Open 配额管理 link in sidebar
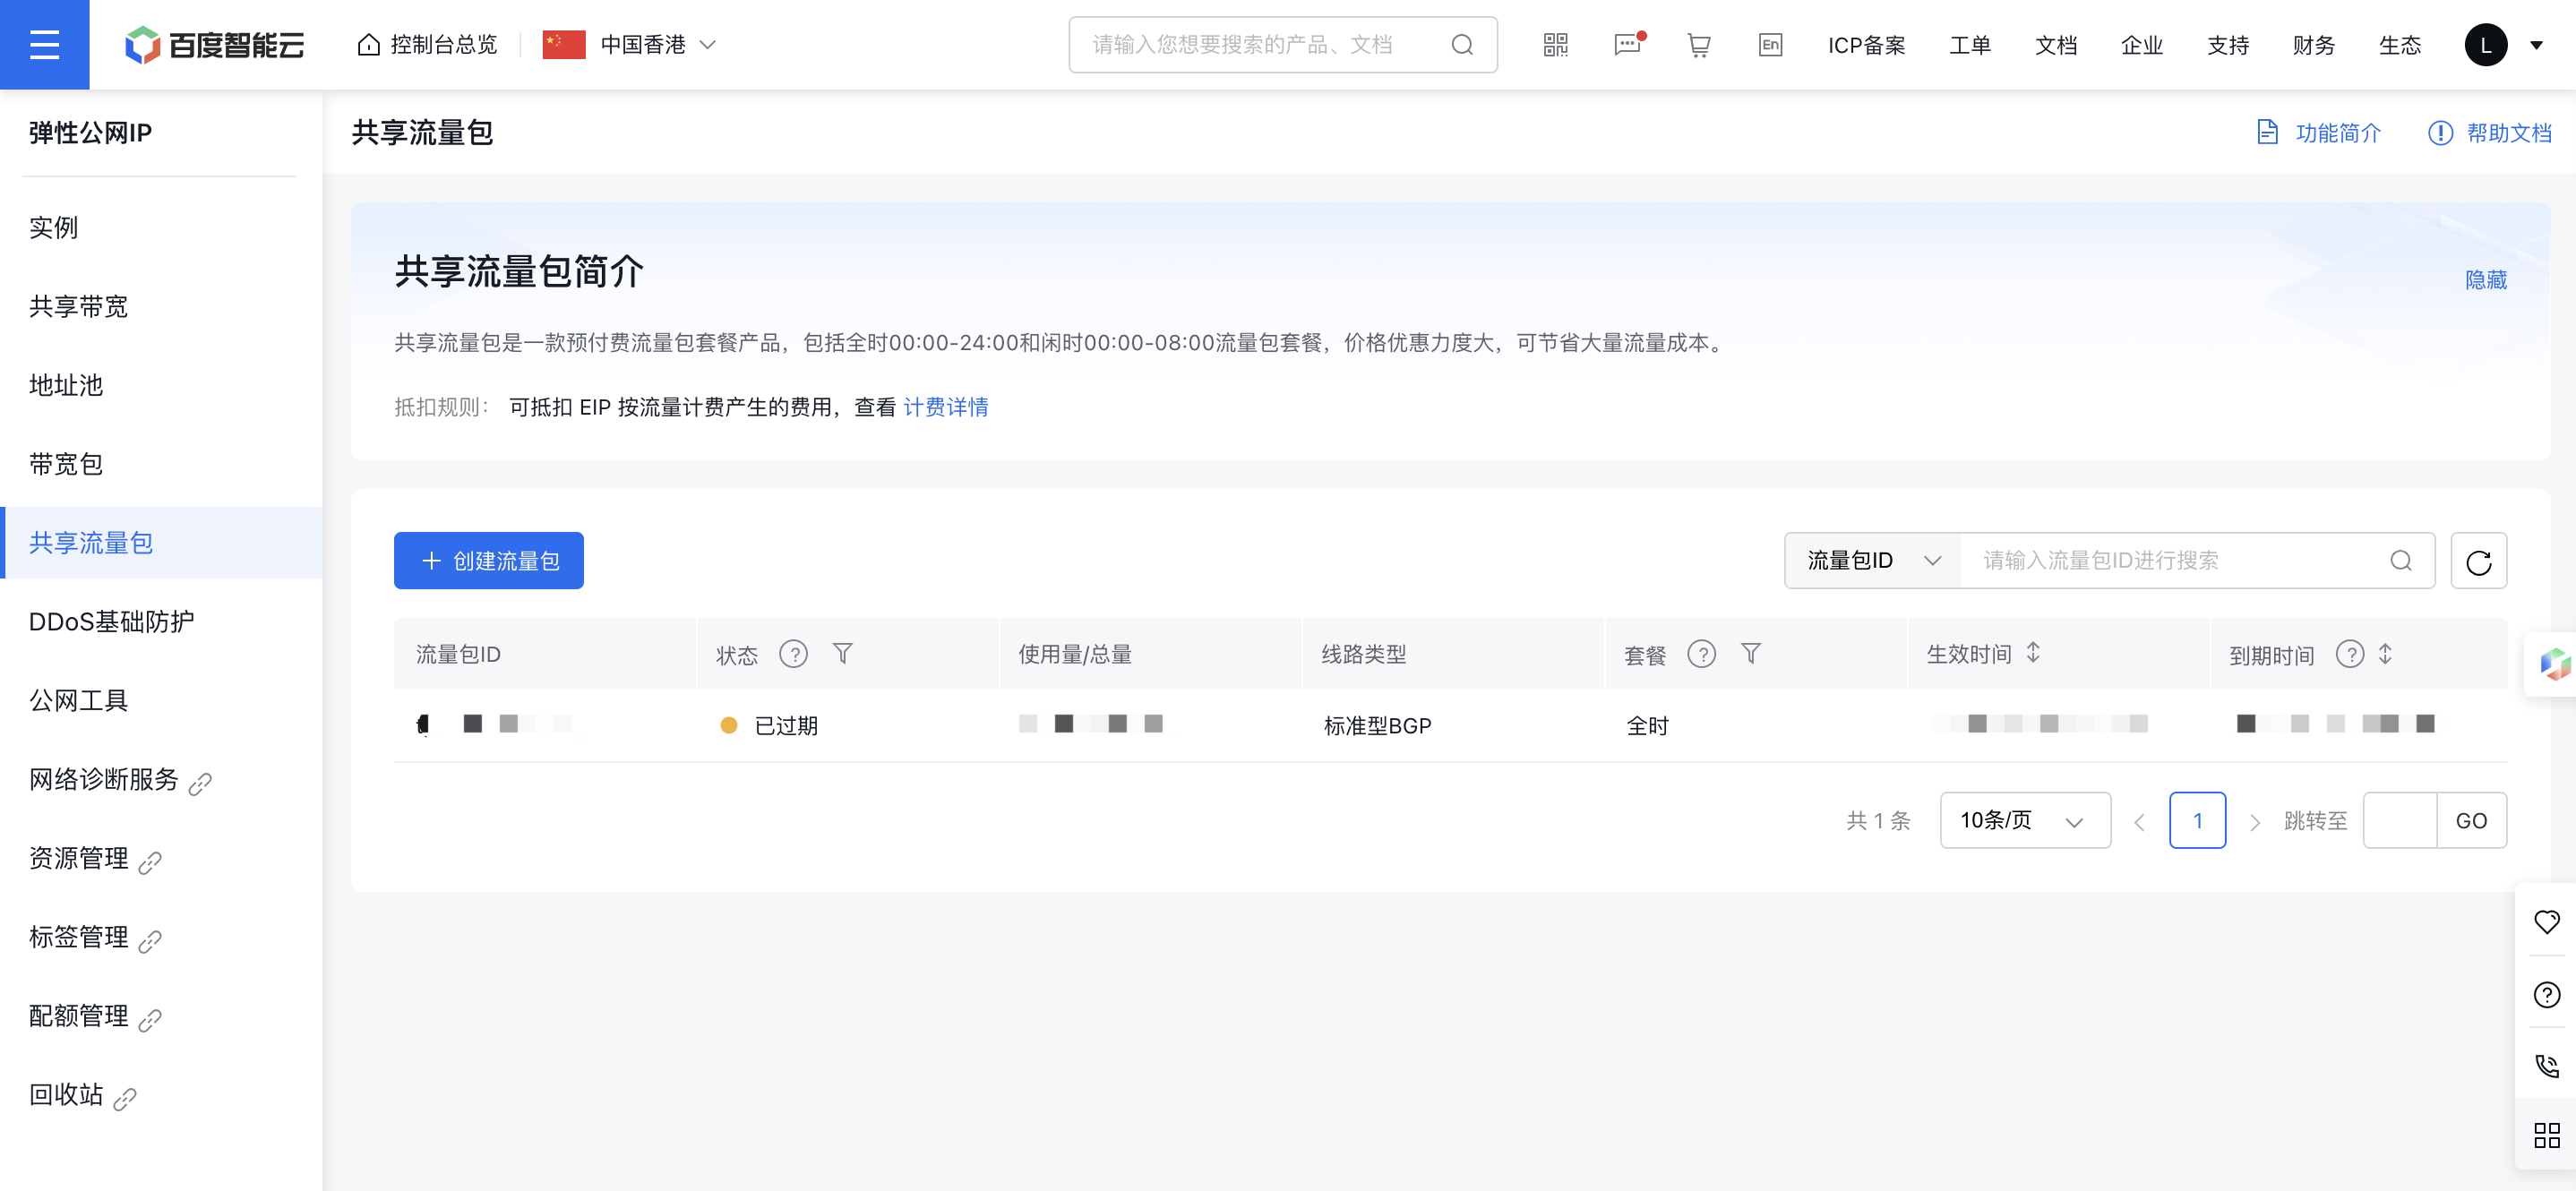 (94, 1017)
